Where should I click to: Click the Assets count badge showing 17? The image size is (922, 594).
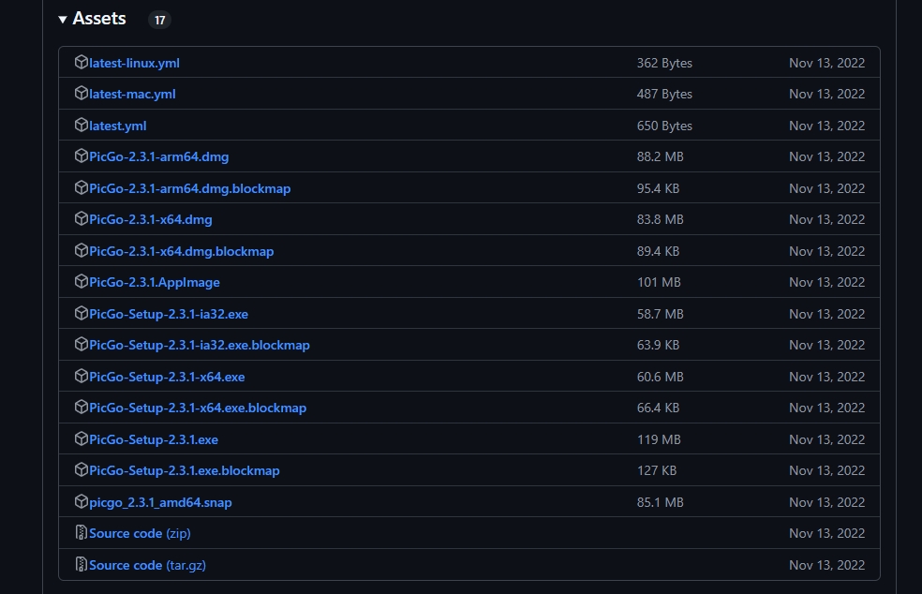(159, 20)
